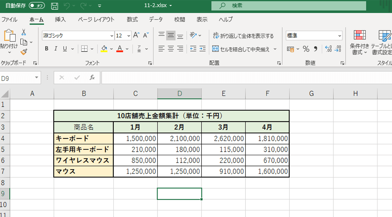Click the fx insert function button

[93, 77]
